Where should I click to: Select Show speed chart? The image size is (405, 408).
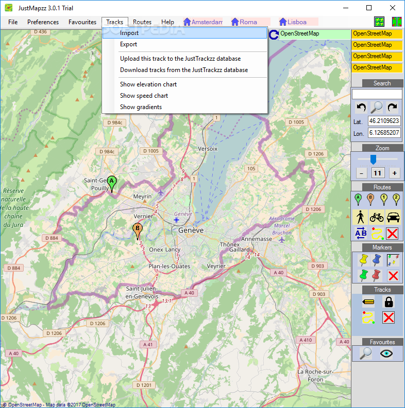(x=185, y=96)
